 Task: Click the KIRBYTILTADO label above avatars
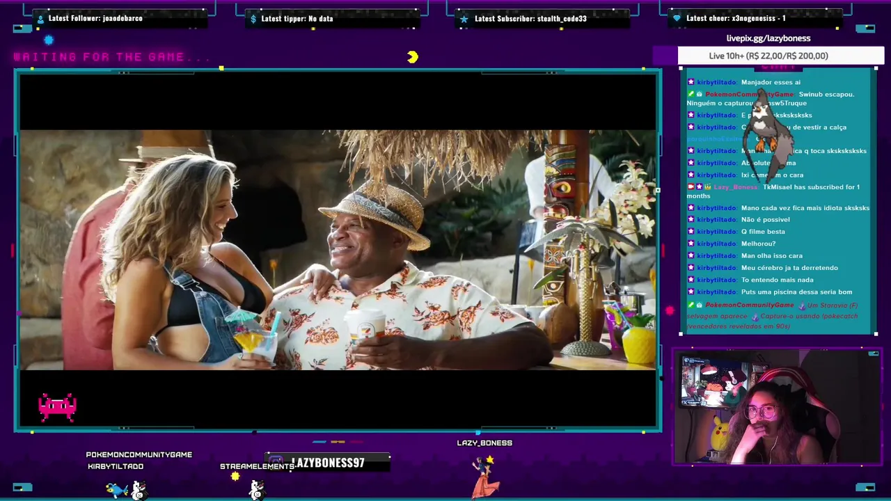click(116, 466)
